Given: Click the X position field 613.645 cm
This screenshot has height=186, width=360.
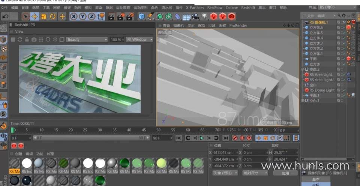Looking at the screenshot, I should click(x=225, y=153).
